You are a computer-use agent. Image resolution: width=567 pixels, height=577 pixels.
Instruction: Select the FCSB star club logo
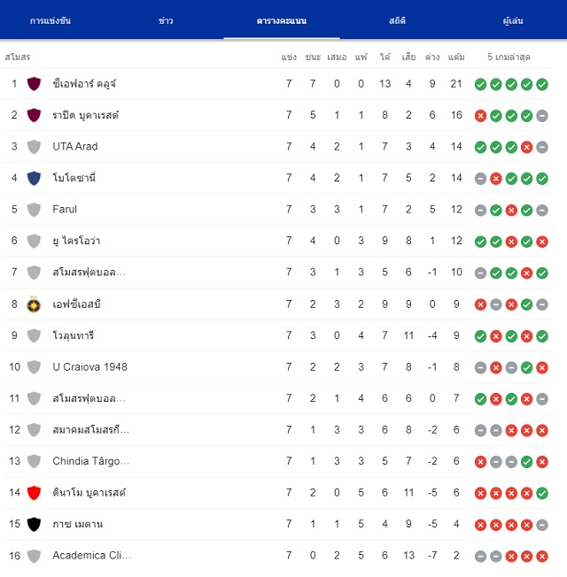pyautogui.click(x=34, y=304)
